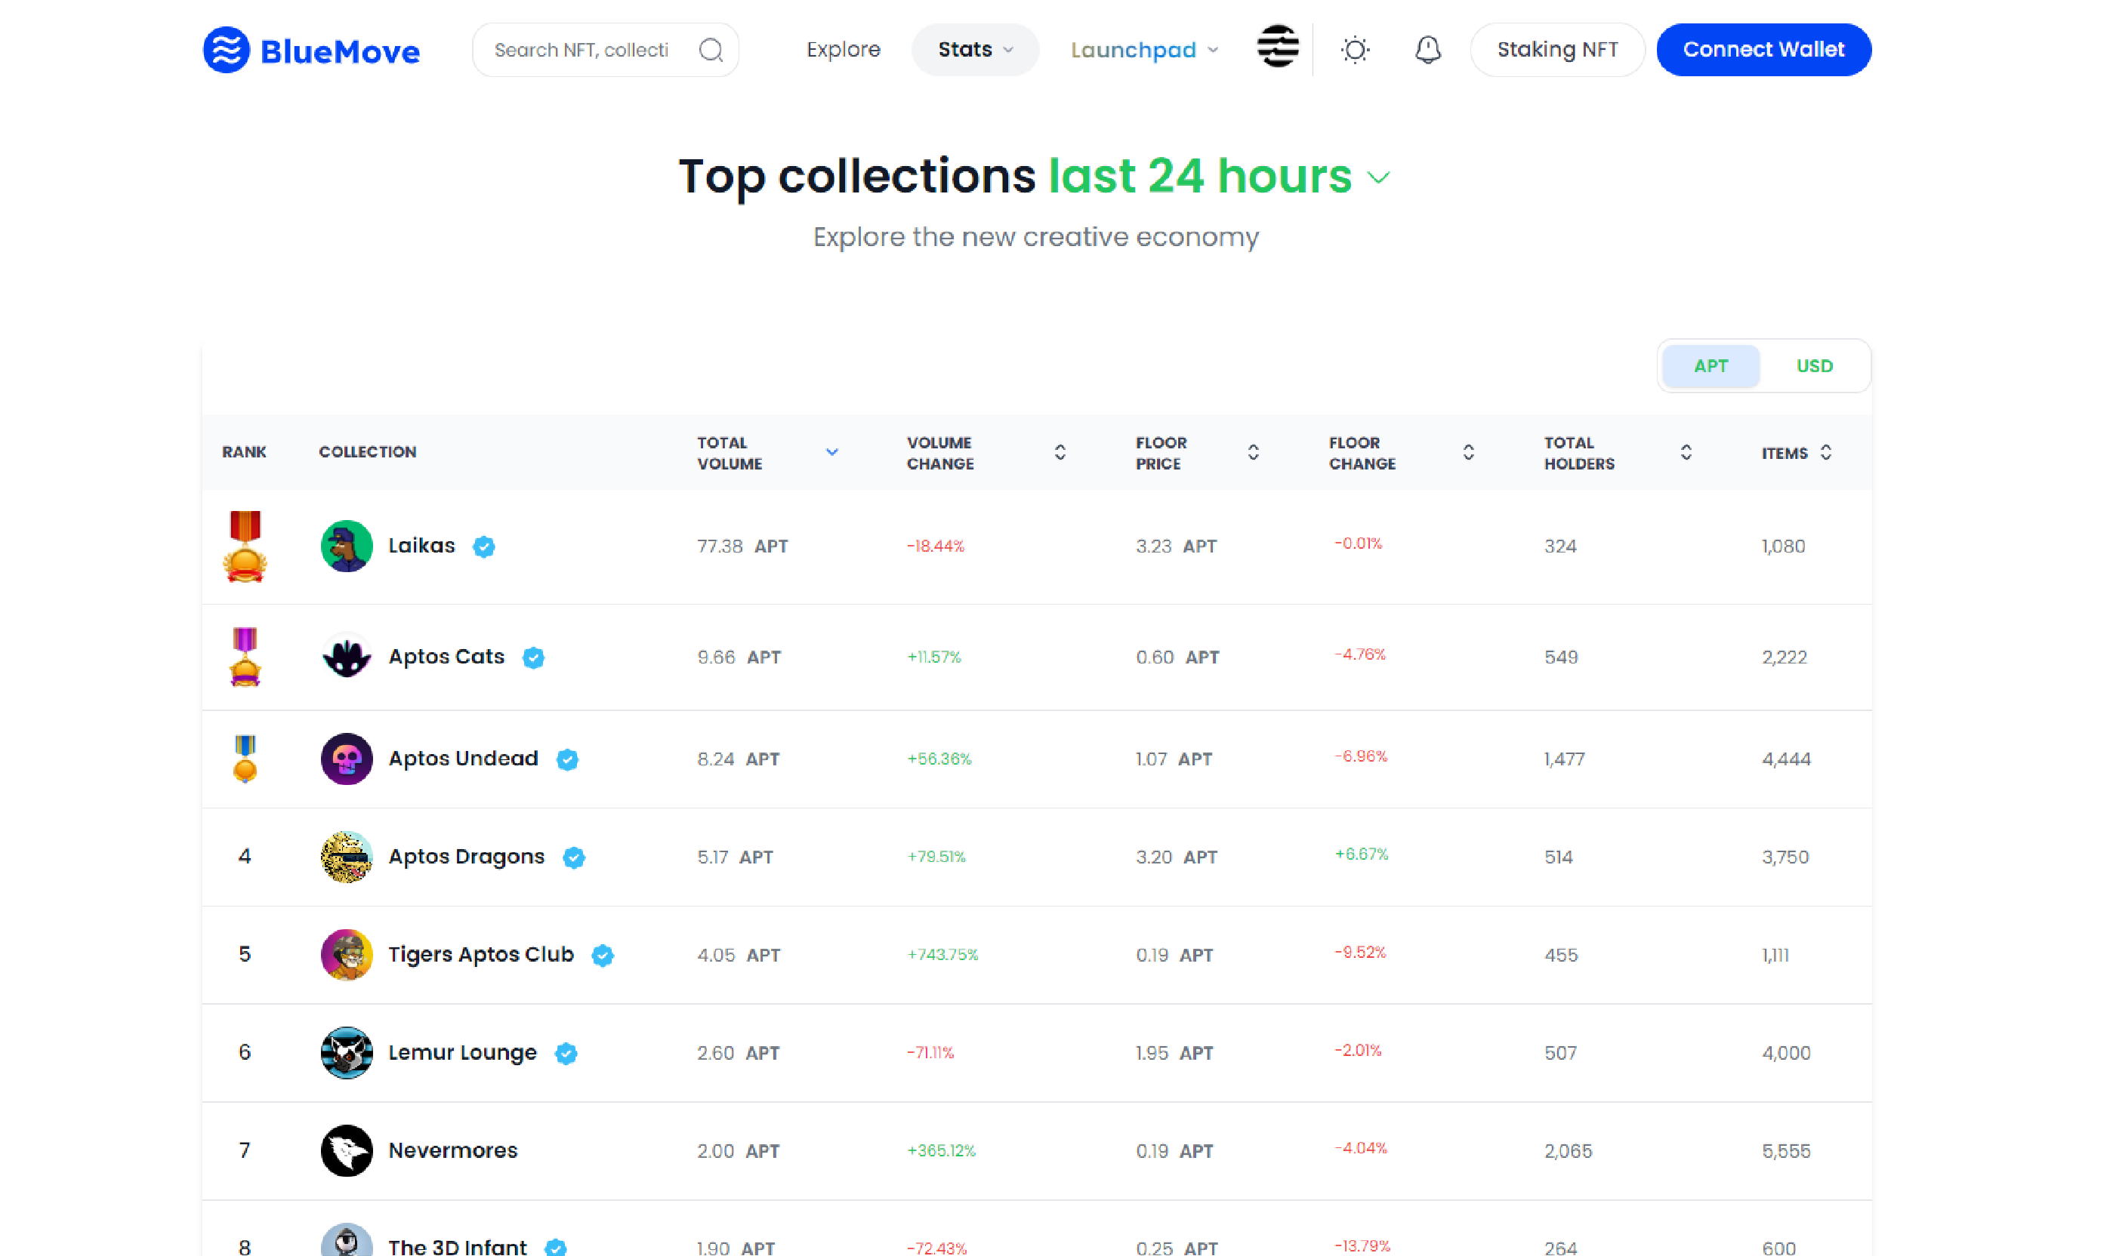2110x1256 pixels.
Task: Click the Rank column header
Action: (244, 452)
